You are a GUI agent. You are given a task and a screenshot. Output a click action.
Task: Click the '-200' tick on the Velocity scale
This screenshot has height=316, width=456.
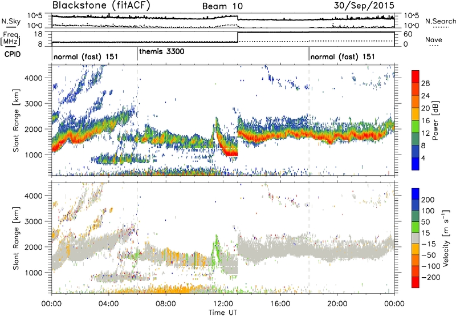[431, 277]
